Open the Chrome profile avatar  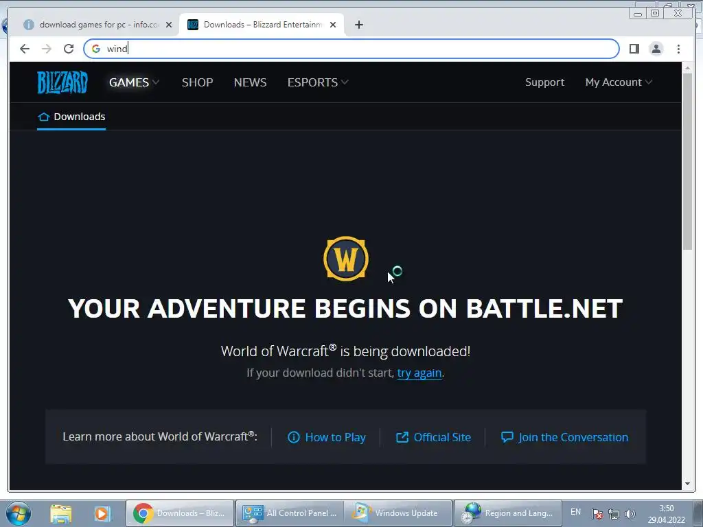(x=656, y=49)
